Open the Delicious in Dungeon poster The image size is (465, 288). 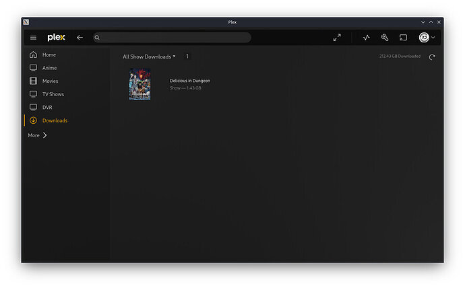coord(139,84)
